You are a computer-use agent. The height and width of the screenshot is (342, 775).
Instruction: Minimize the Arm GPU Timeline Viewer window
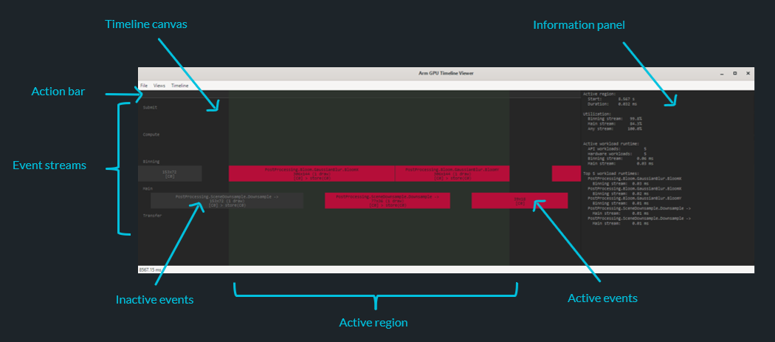pyautogui.click(x=722, y=73)
